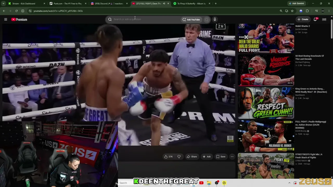333x187 pixels.
Task: Click the boxing fight video player
Action: coord(119,85)
